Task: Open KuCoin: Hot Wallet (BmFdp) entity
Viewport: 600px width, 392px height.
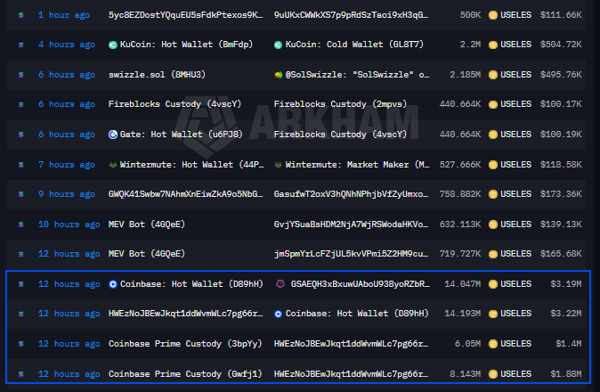Action: 186,45
